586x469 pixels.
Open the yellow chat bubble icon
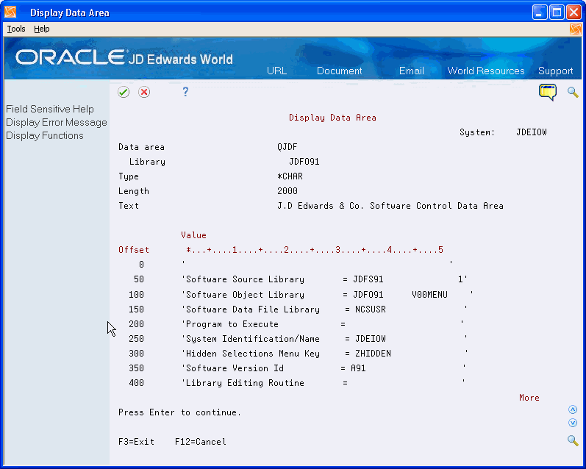[x=548, y=93]
